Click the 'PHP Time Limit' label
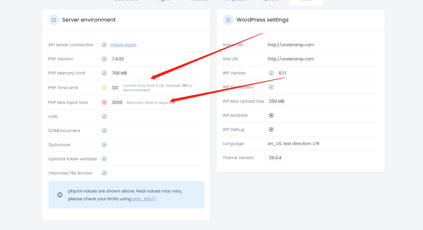Viewport: 423px width, 230px height. (x=63, y=88)
